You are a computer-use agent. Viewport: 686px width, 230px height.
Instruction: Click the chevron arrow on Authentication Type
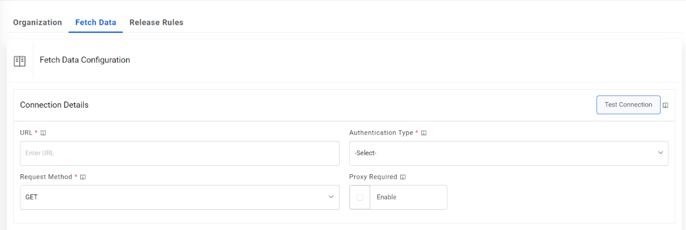[660, 153]
